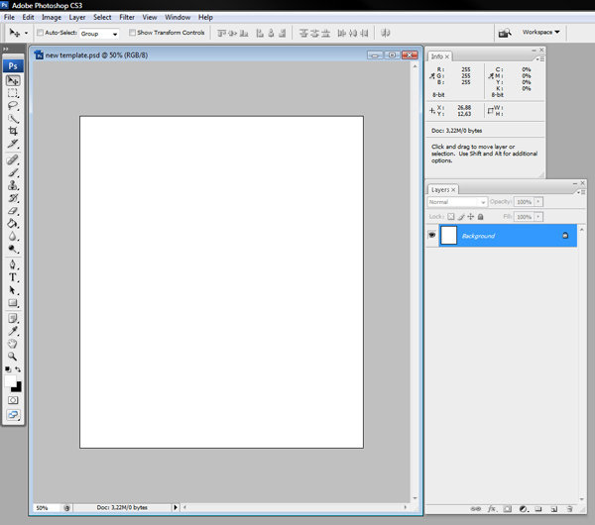Enable Show Transform Controls checkbox
595x525 pixels.
point(132,33)
